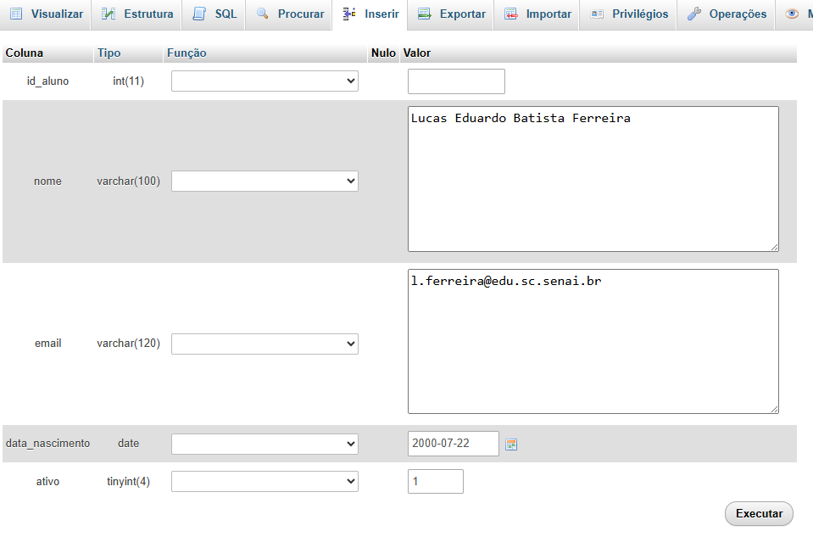This screenshot has height=548, width=813.
Task: Switch to the Visualizar tab
Action: tap(46, 14)
